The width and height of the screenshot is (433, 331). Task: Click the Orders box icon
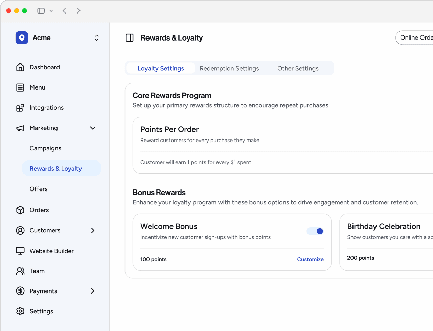20,210
